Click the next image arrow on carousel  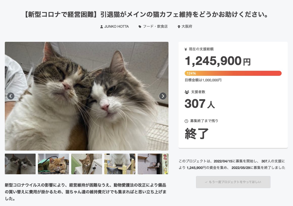[163, 96]
